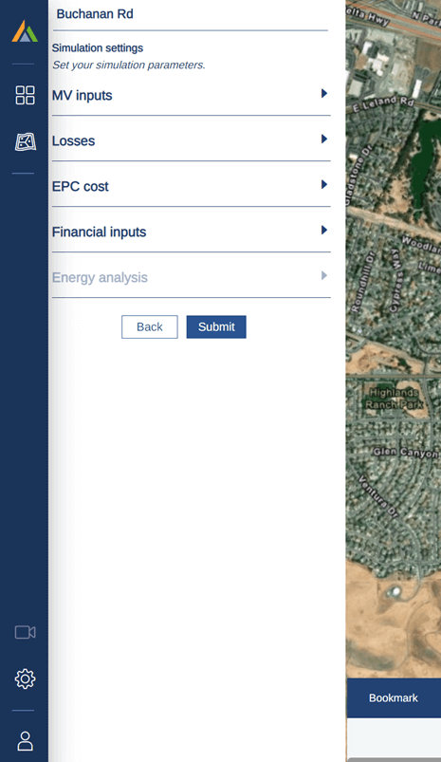Expand the greyed Energy analysis arrow
The height and width of the screenshot is (762, 441).
324,275
